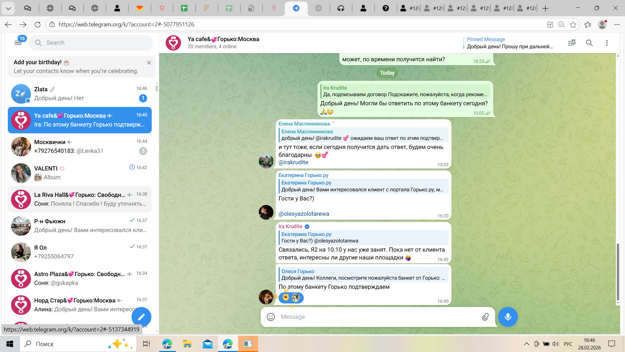
Task: Click the @olesyazolotarewa mention link
Action: (x=304, y=214)
